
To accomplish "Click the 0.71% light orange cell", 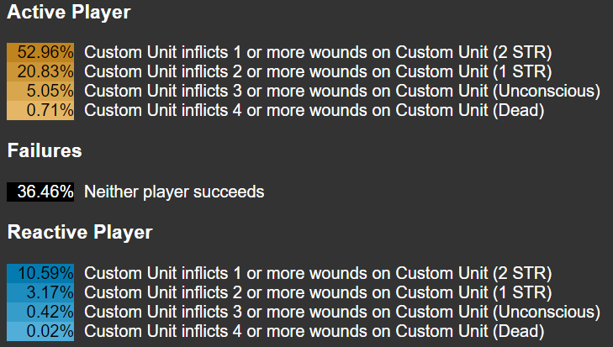I will (40, 109).
